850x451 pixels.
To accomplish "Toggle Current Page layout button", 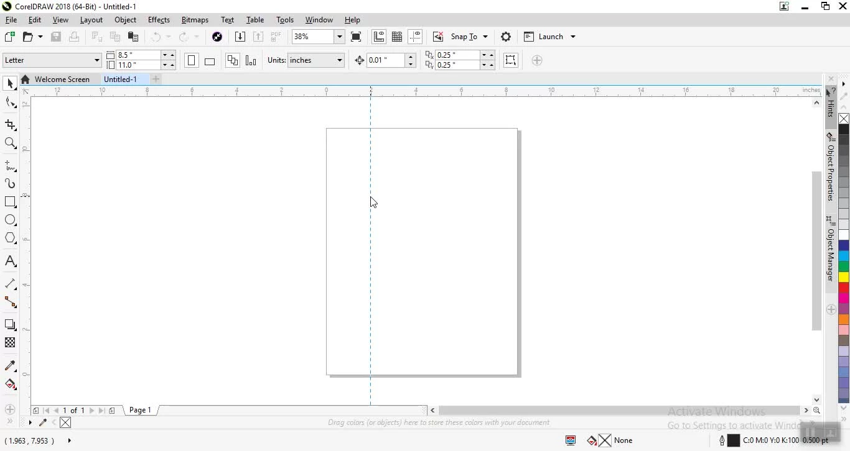I will pyautogui.click(x=251, y=60).
